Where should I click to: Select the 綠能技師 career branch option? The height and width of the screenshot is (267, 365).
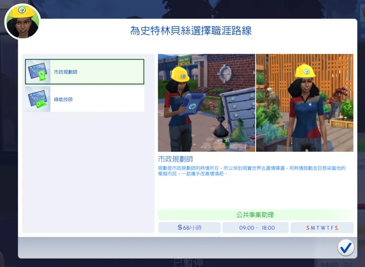(84, 99)
